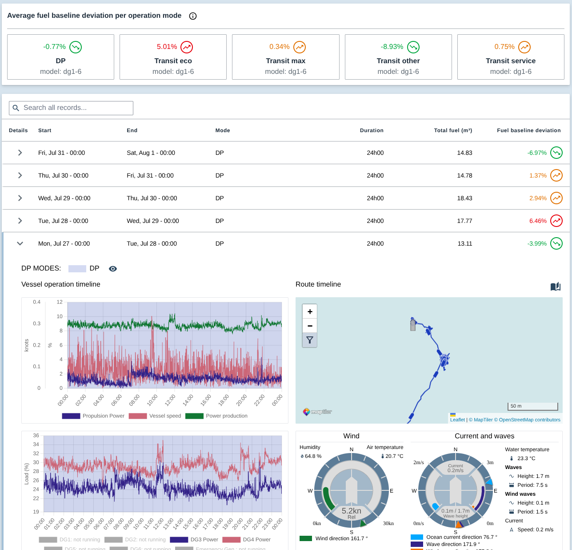Viewport: 572px width, 550px height.
Task: Click the 14.83 total fuel value
Action: [x=464, y=153]
